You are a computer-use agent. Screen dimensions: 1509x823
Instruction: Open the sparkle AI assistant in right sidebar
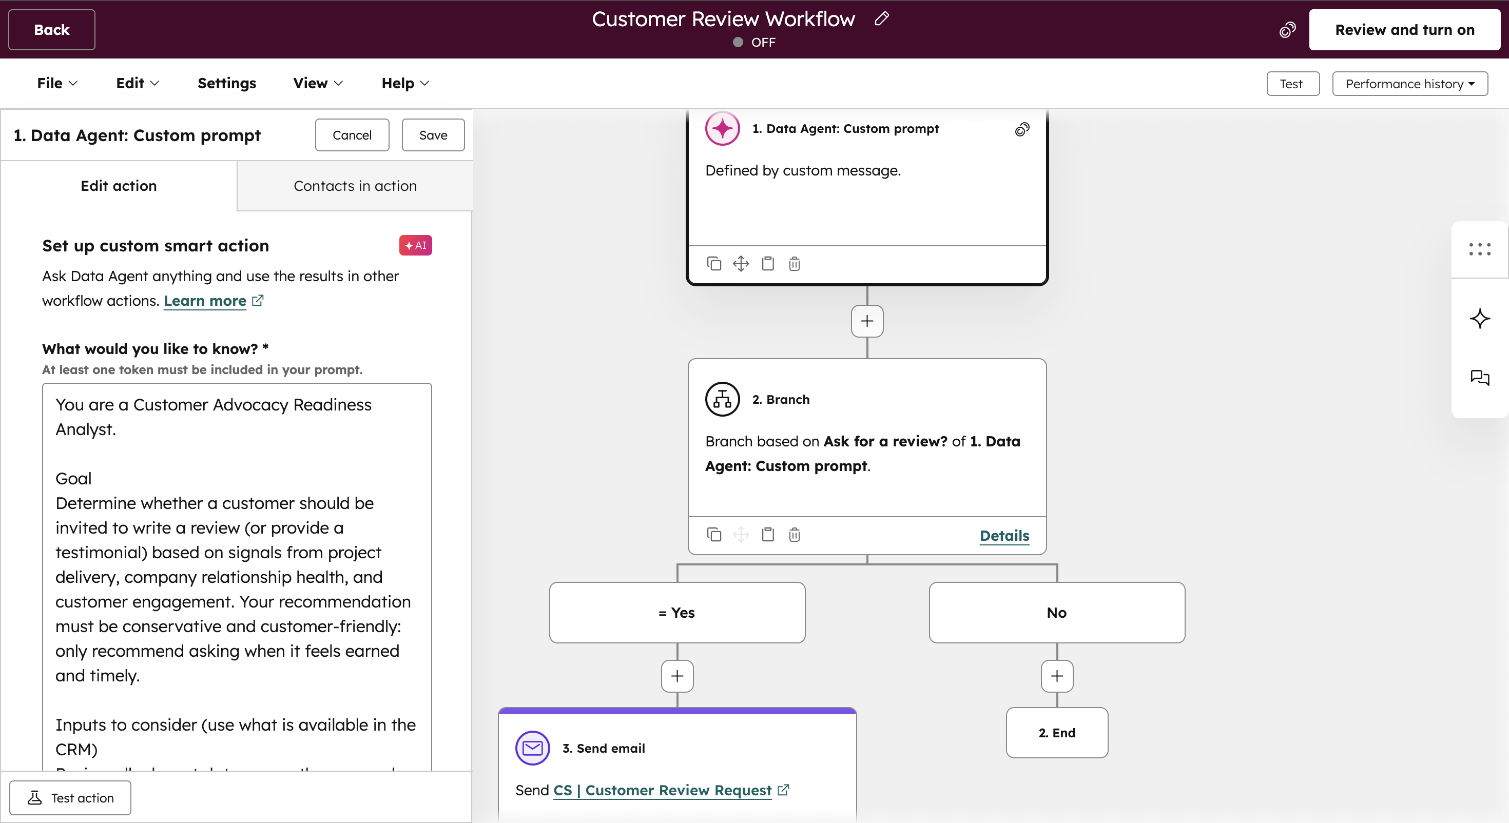coord(1479,319)
